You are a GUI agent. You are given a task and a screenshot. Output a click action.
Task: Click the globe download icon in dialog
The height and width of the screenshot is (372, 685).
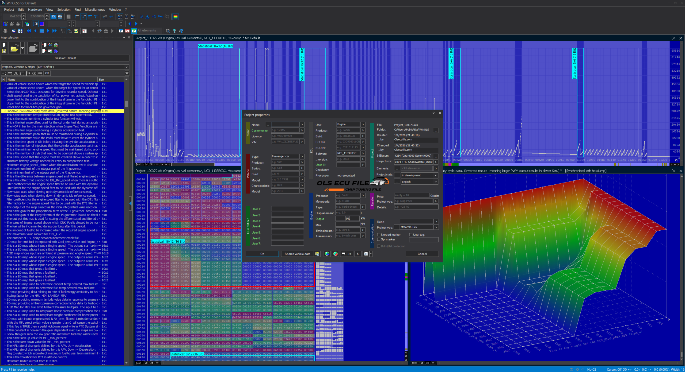tap(327, 254)
